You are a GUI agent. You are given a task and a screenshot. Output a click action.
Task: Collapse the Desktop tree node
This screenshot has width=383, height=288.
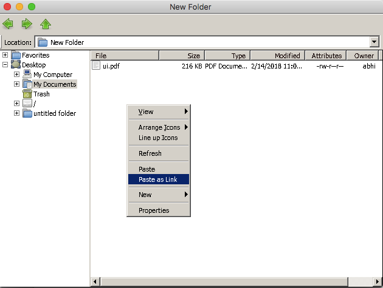pos(5,65)
